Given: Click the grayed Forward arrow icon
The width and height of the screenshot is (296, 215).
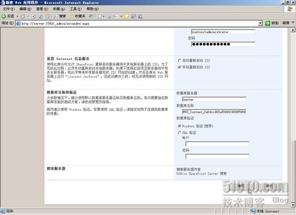Looking at the screenshot, I should [x=22, y=17].
